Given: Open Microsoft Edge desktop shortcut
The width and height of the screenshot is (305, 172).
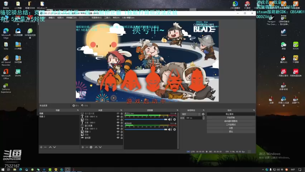Looking at the screenshot, I should (6, 34).
